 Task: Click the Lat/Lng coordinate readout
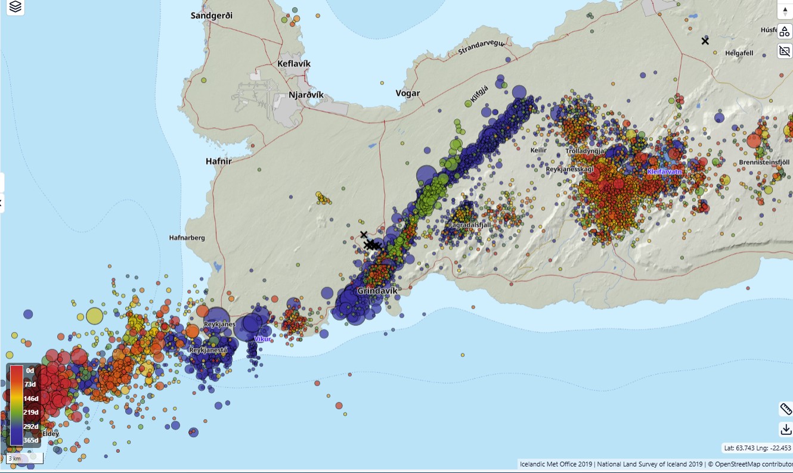point(757,448)
